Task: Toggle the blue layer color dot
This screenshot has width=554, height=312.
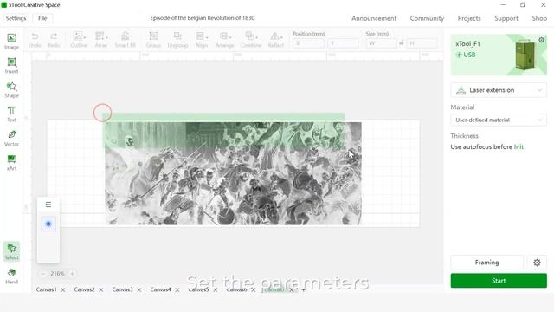Action: [48, 224]
